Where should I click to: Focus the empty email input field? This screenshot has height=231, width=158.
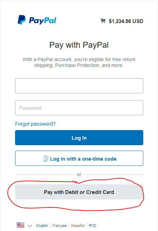pyautogui.click(x=79, y=86)
